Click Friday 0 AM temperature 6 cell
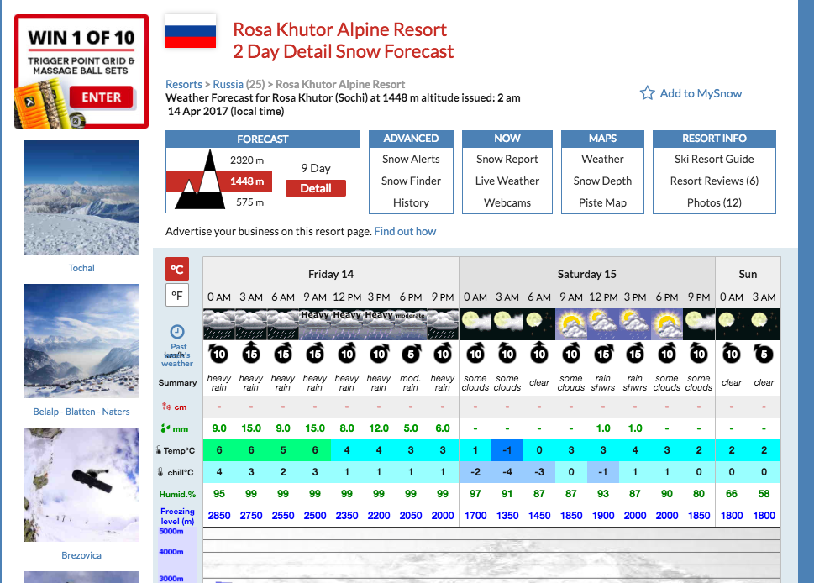This screenshot has width=814, height=583. pos(219,450)
